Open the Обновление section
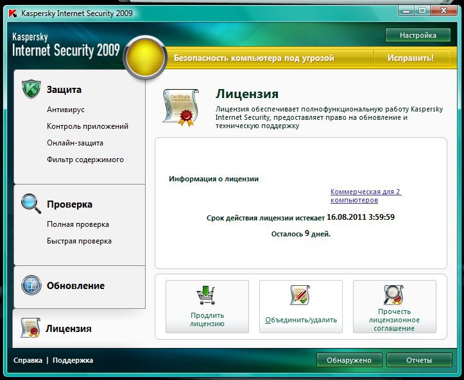This screenshot has width=464, height=380. pos(76,286)
